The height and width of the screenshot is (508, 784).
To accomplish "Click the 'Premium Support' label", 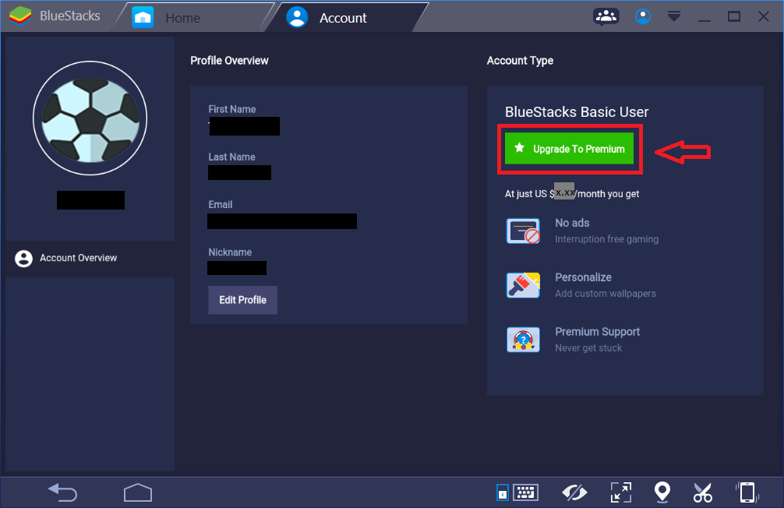I will 598,332.
